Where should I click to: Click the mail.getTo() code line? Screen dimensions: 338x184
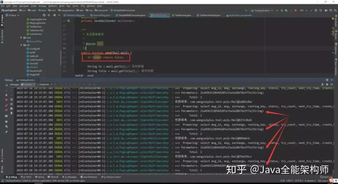click(115, 66)
